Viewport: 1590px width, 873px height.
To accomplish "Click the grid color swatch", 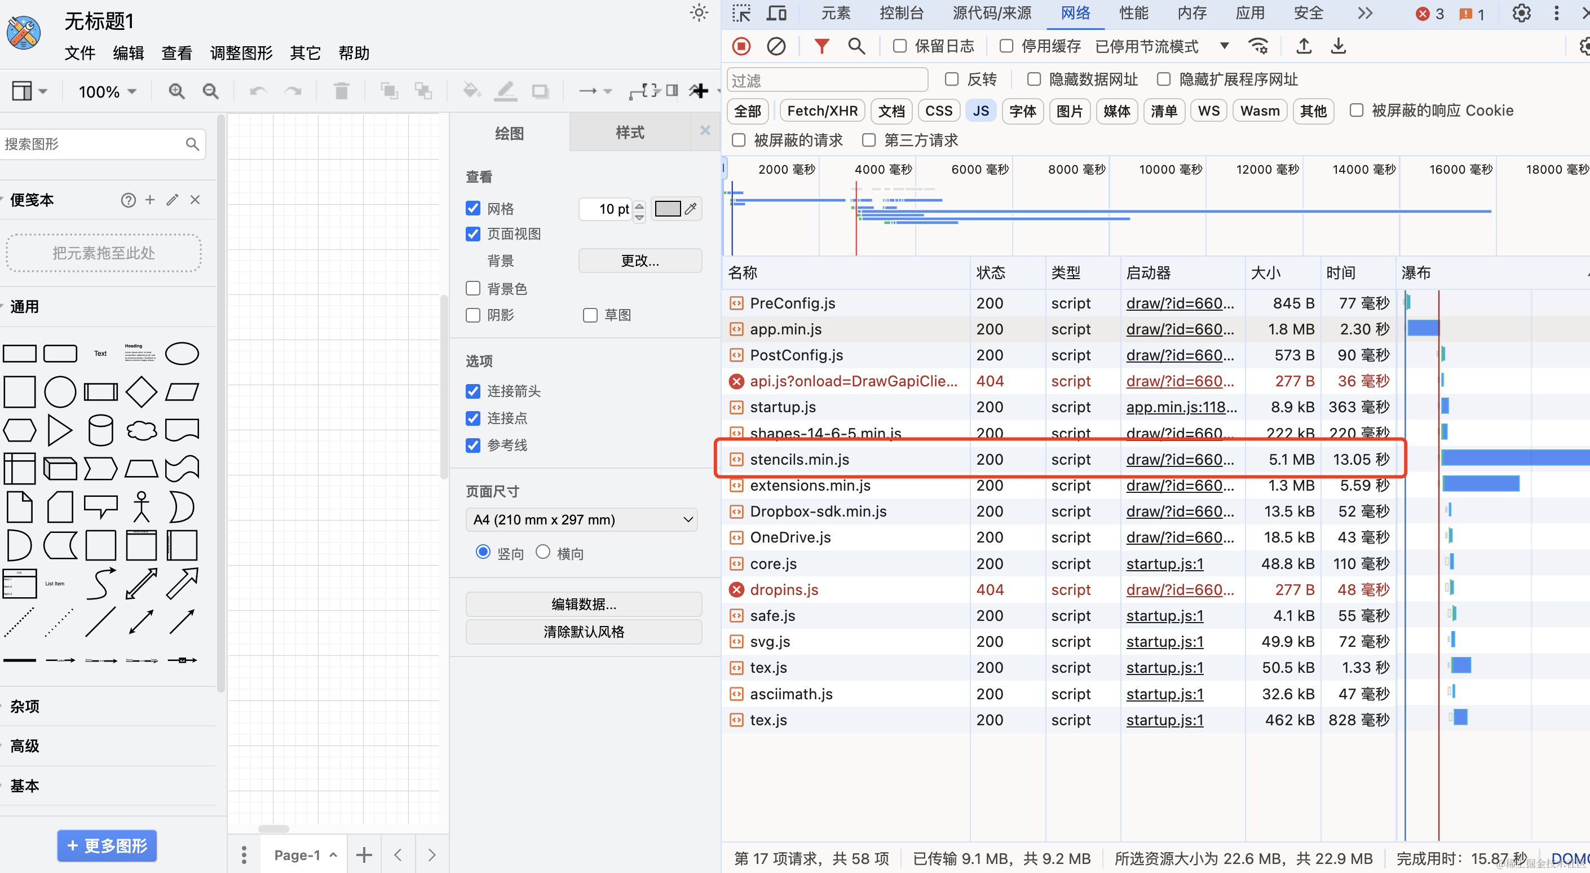I will pyautogui.click(x=666, y=209).
